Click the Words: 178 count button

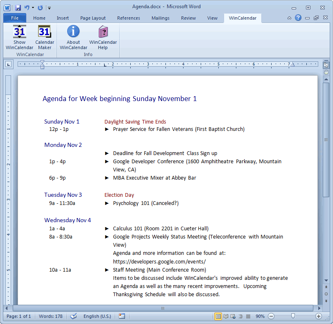(51, 316)
